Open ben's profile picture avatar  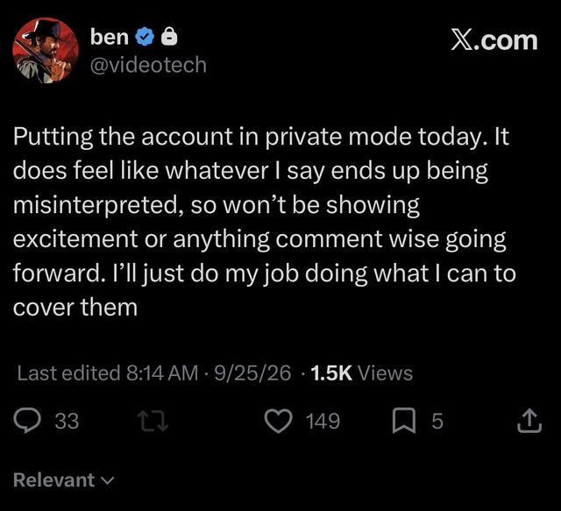click(46, 51)
